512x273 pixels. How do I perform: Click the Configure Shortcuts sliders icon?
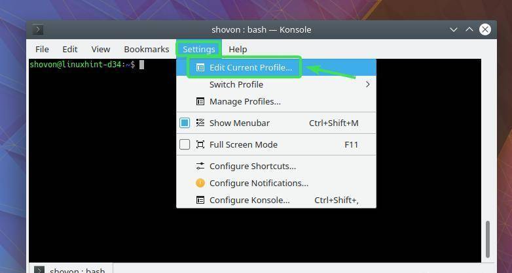click(200, 166)
